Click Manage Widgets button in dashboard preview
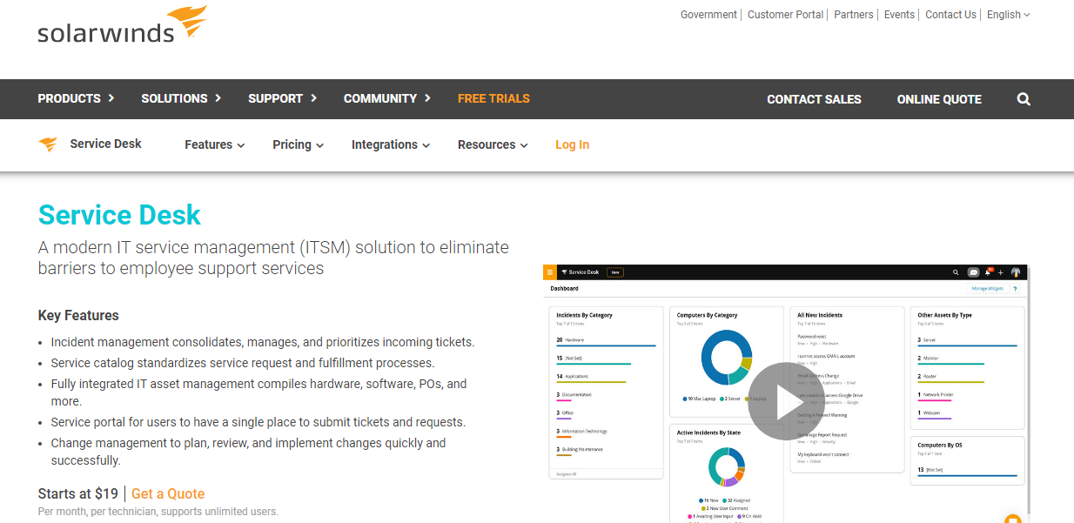1074x523 pixels. [x=987, y=288]
